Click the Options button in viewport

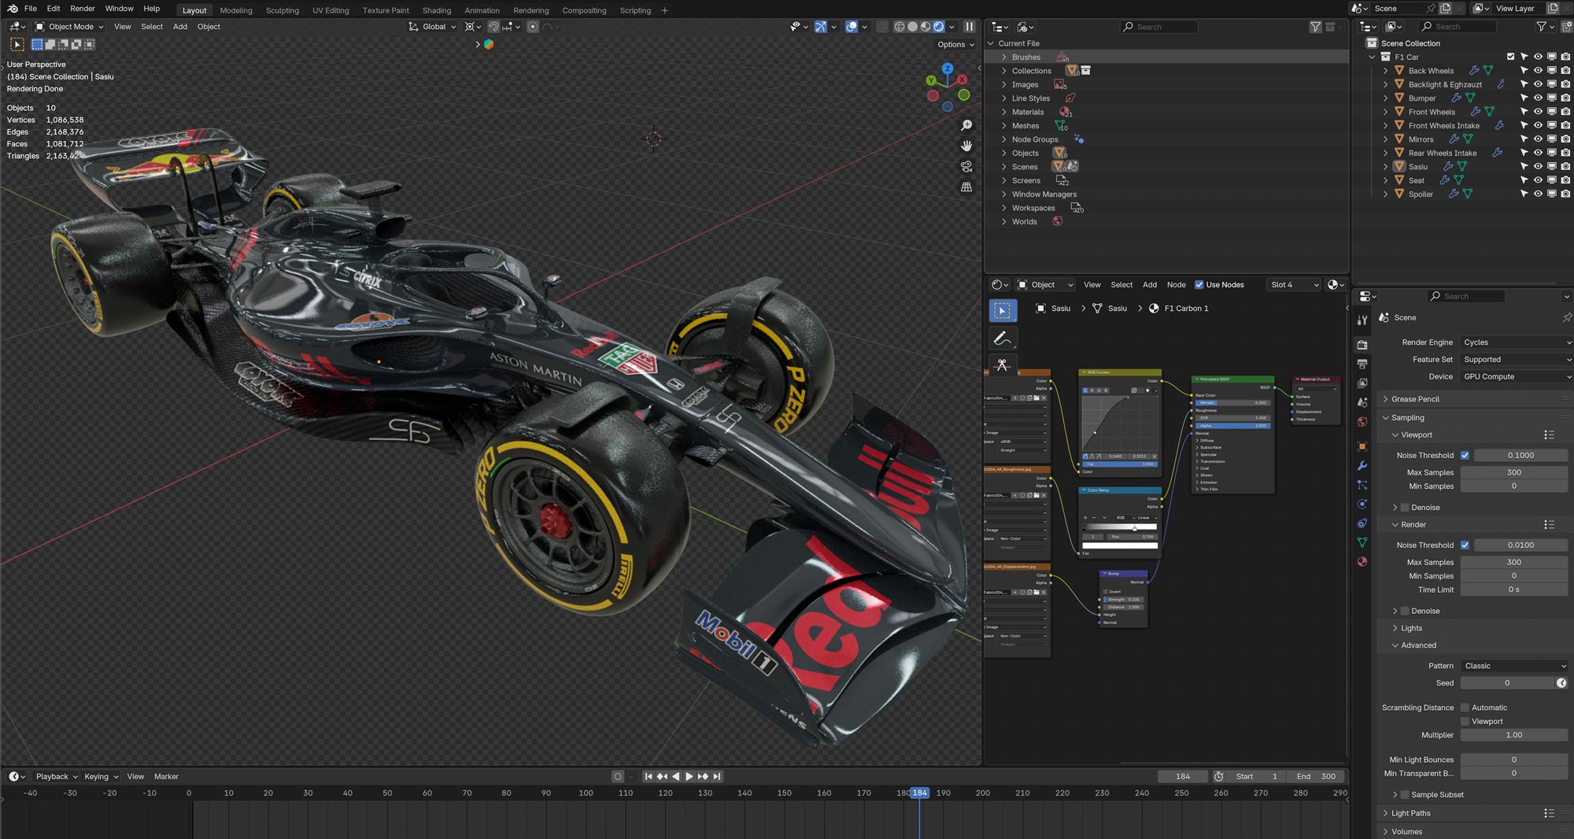pos(955,45)
